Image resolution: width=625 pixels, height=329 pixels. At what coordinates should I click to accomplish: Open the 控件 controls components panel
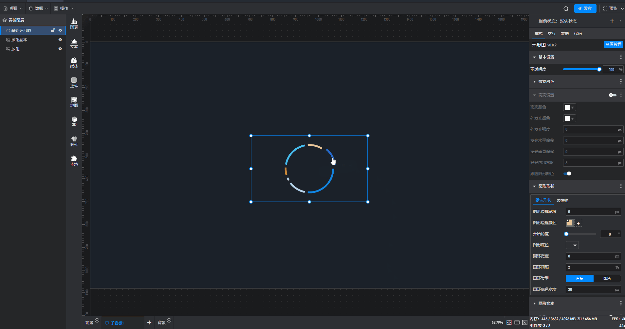(x=74, y=82)
